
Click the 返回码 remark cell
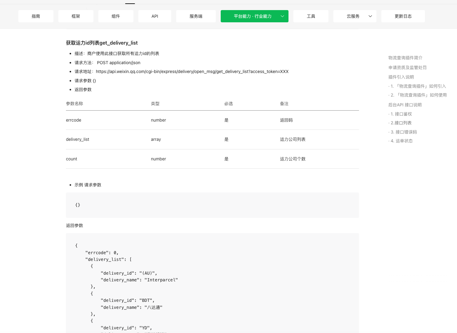pos(286,120)
